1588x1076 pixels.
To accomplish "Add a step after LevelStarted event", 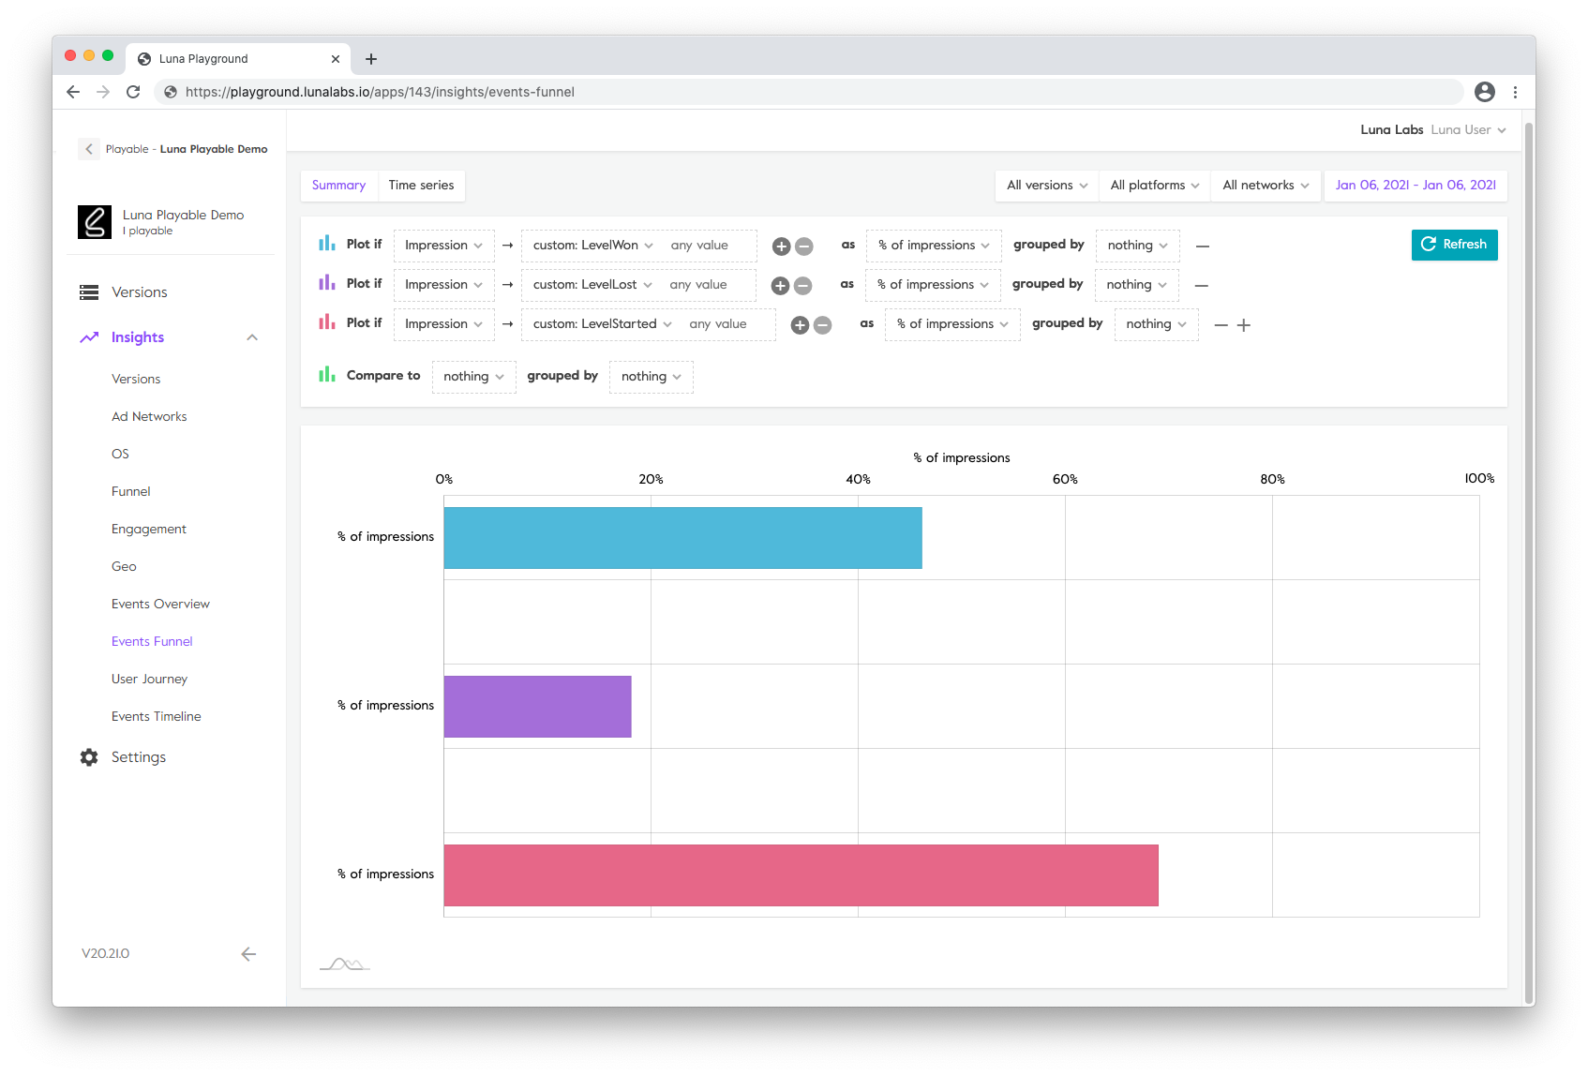I will pos(800,325).
